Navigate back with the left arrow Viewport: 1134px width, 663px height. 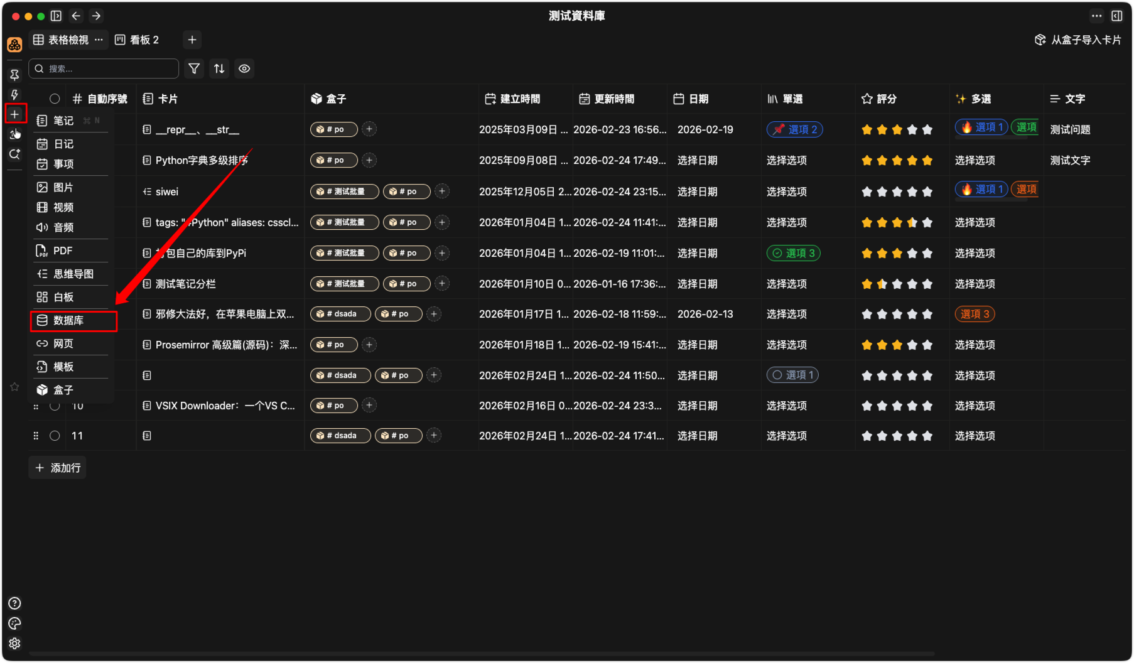76,16
